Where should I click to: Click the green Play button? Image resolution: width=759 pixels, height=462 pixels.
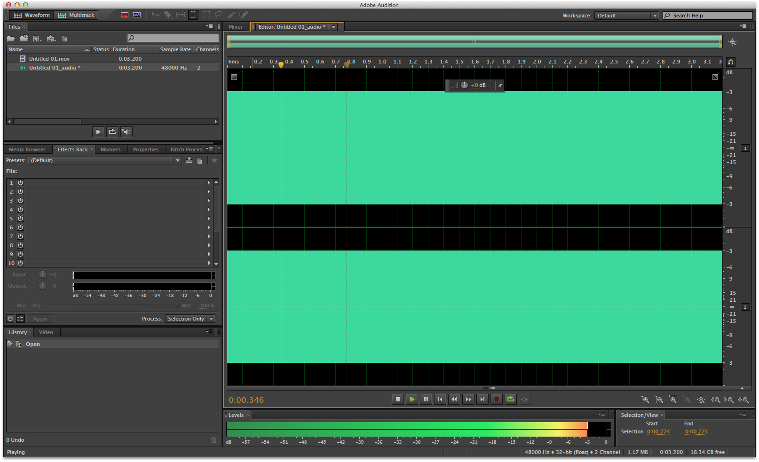pos(412,399)
